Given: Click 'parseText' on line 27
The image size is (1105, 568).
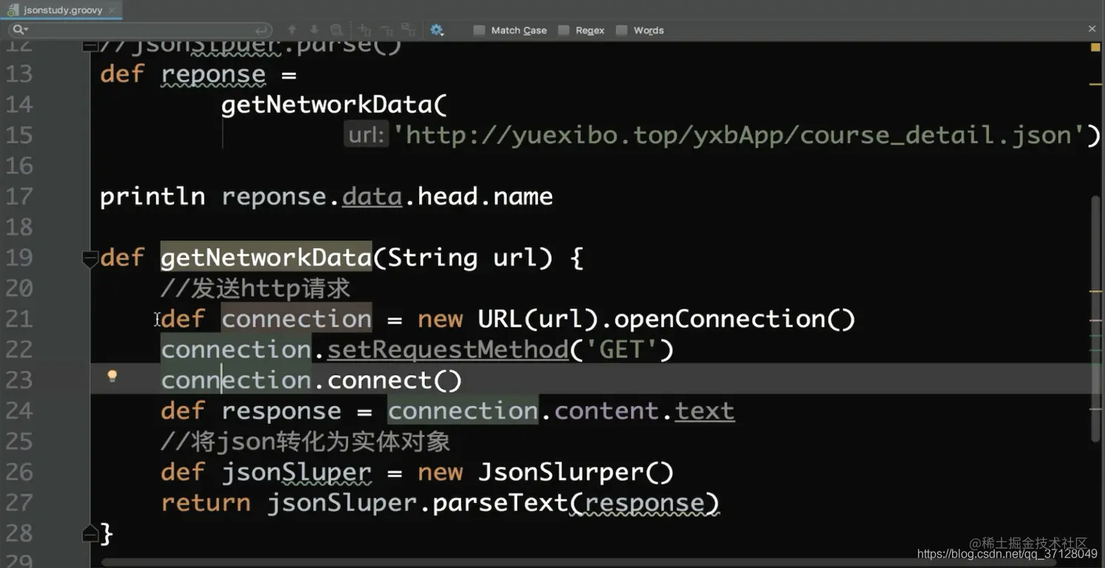Looking at the screenshot, I should (500, 504).
